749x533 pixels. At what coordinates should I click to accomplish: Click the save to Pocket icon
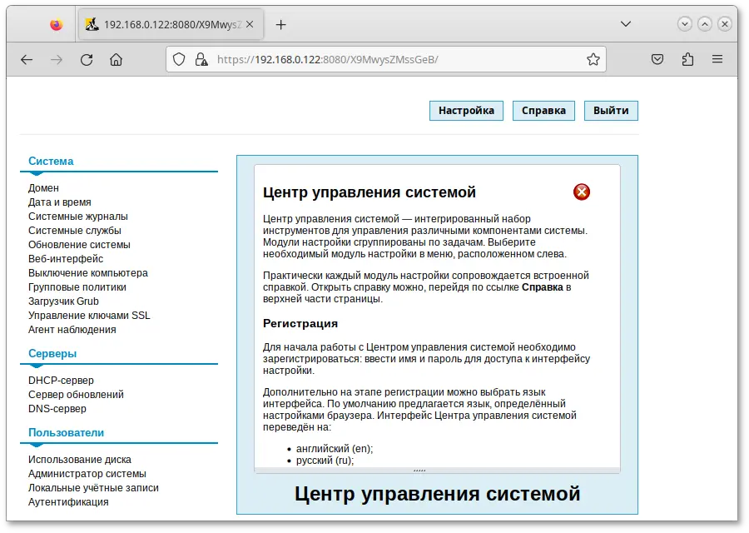[657, 59]
